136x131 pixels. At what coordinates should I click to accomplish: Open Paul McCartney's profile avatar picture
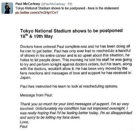pos(7,8)
